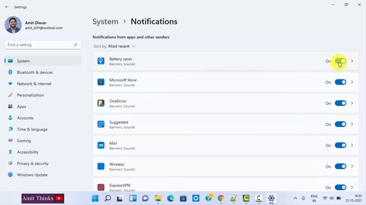
Task: Click the Amit Diwan account name
Action: 35,23
